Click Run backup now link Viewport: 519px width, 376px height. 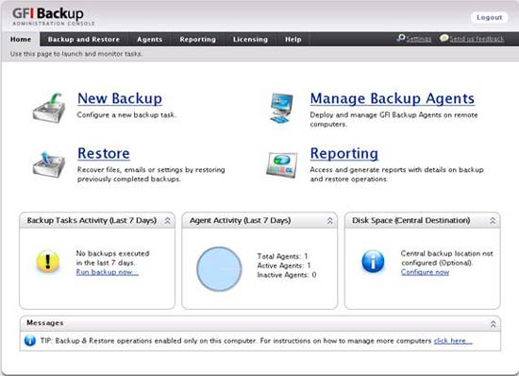[x=108, y=272]
